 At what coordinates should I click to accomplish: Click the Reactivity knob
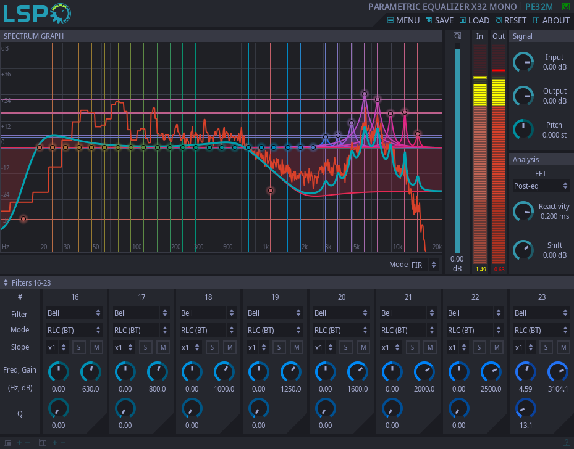[523, 211]
